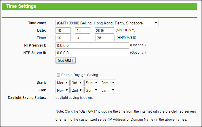Open the Start week dropdown showing 3rd
This screenshot has height=127, width=202.
pyautogui.click(x=77, y=83)
